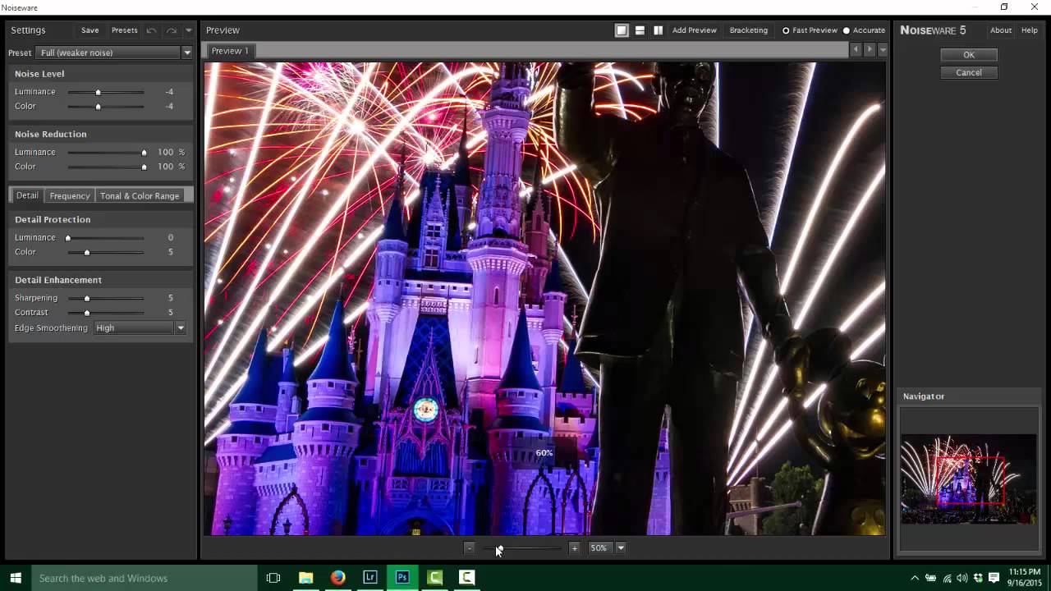This screenshot has width=1051, height=591.
Task: Open the battery status tray icon
Action: [x=930, y=578]
